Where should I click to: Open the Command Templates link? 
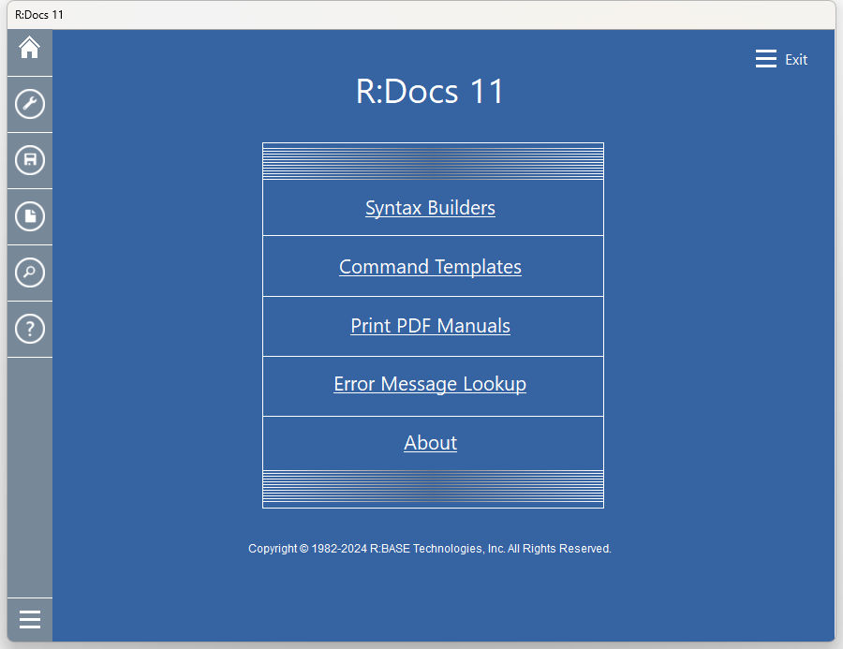pos(430,267)
